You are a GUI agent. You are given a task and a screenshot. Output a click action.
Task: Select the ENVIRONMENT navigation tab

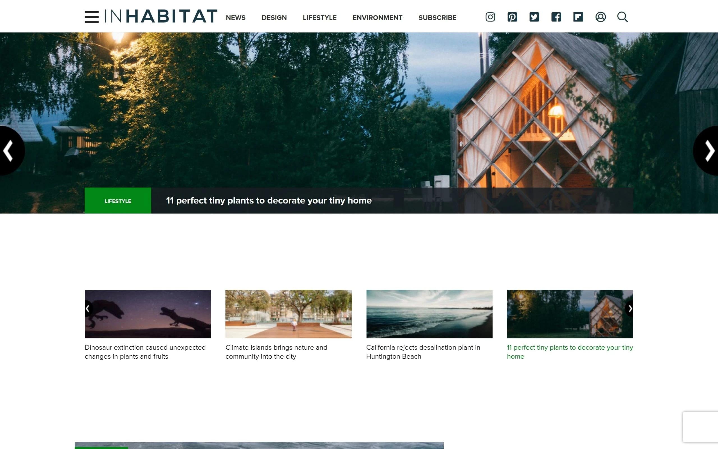point(377,17)
